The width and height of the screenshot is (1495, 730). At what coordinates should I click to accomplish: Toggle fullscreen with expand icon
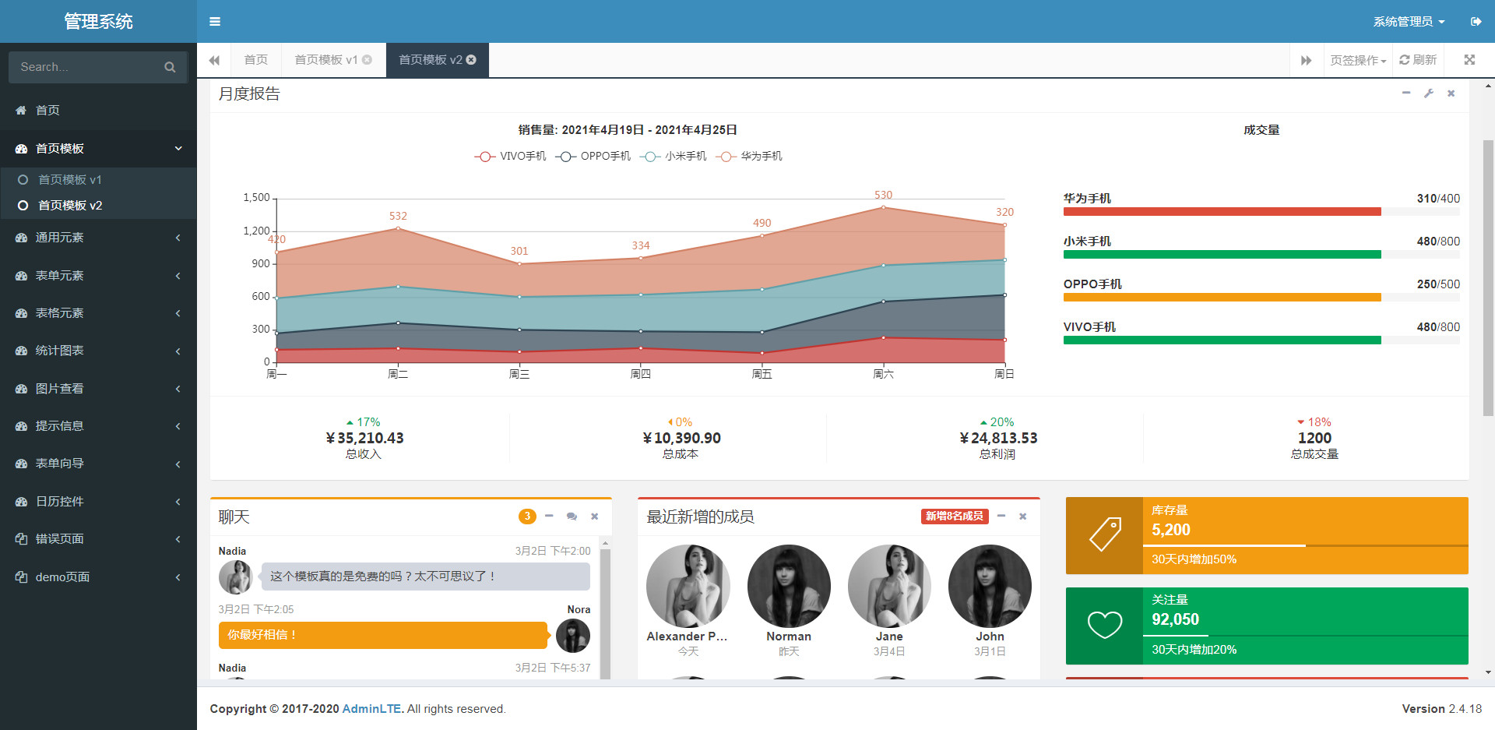(1469, 60)
